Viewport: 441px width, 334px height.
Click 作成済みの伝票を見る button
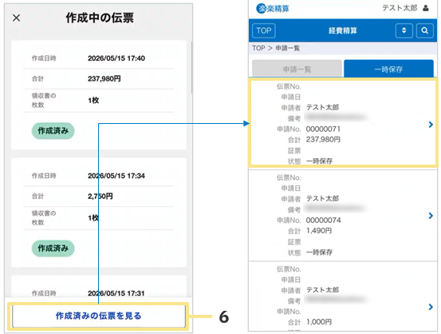[x=98, y=316]
